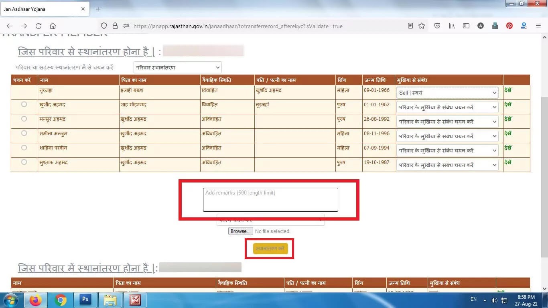Reload the current page
The width and height of the screenshot is (548, 308).
pos(39,26)
